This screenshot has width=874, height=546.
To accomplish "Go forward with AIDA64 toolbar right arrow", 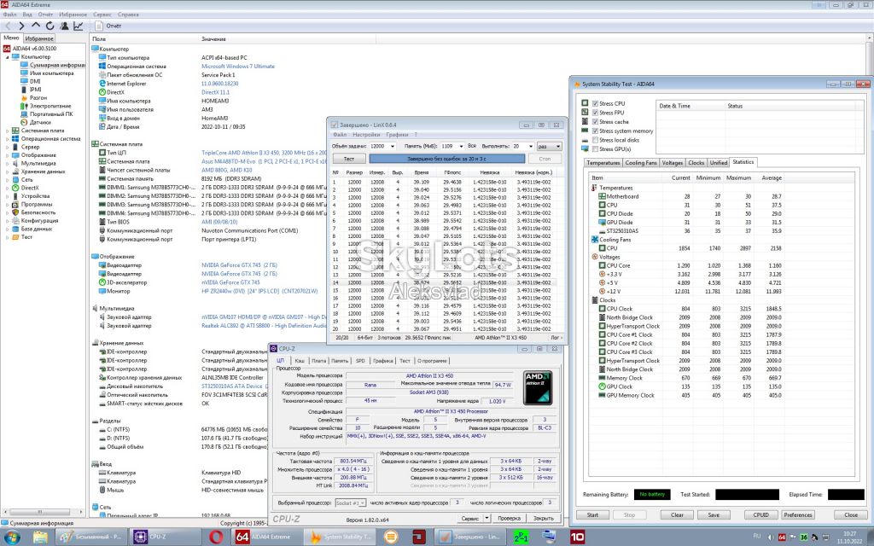I will tap(21, 26).
